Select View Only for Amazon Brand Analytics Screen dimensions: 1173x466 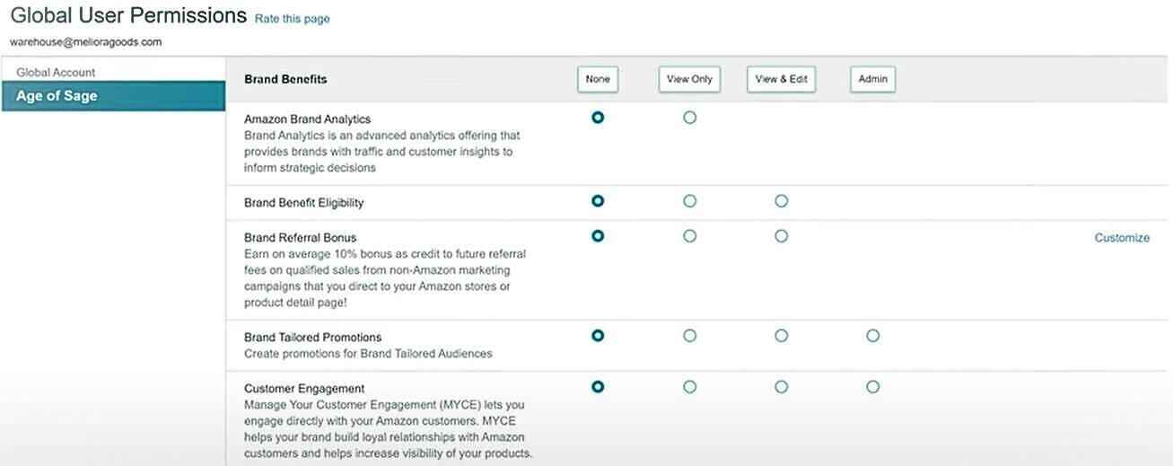tap(689, 118)
